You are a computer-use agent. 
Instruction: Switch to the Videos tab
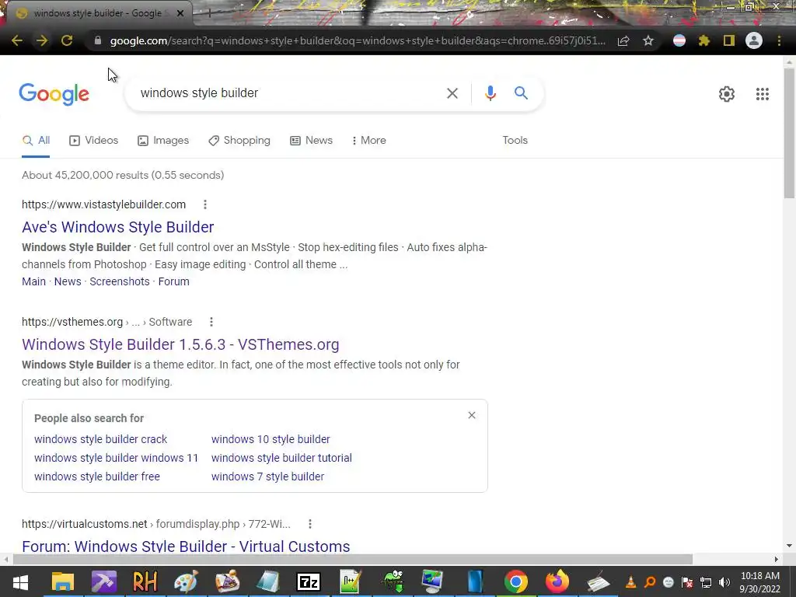(94, 141)
